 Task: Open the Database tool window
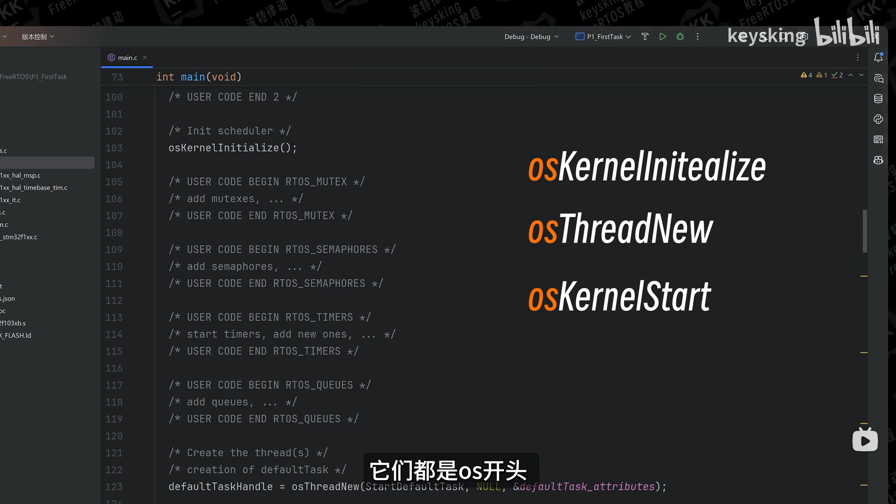point(878,98)
